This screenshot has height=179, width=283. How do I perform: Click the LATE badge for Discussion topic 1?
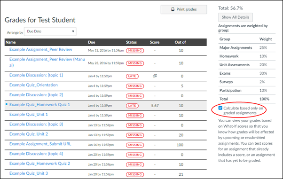[x=132, y=76]
